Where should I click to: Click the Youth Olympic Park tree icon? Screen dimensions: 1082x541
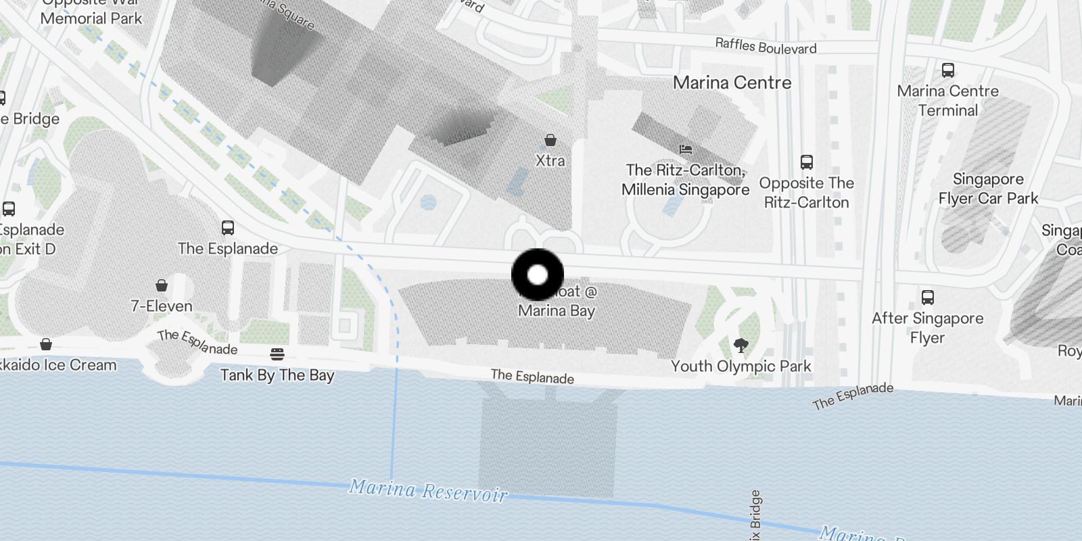pos(741,346)
